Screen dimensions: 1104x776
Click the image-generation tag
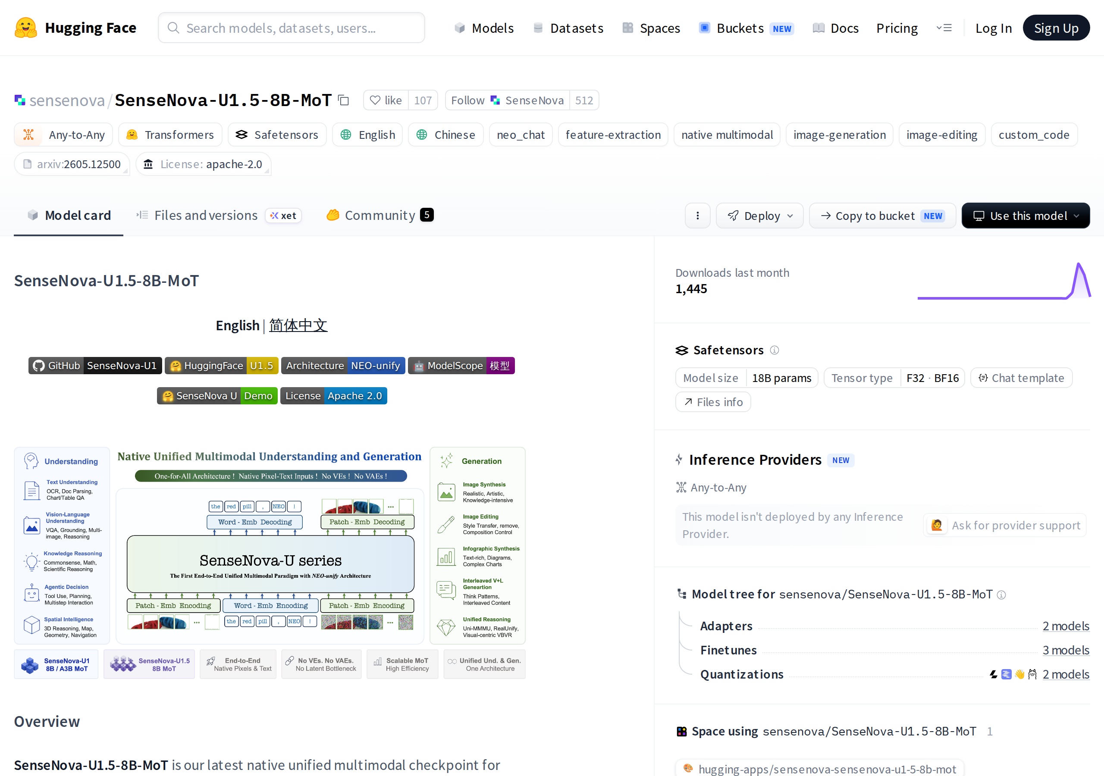[x=840, y=135]
